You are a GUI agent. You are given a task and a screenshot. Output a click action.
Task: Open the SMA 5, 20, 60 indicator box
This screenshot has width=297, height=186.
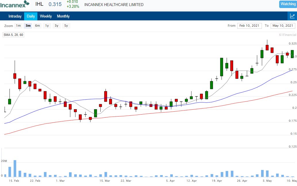pyautogui.click(x=13, y=35)
